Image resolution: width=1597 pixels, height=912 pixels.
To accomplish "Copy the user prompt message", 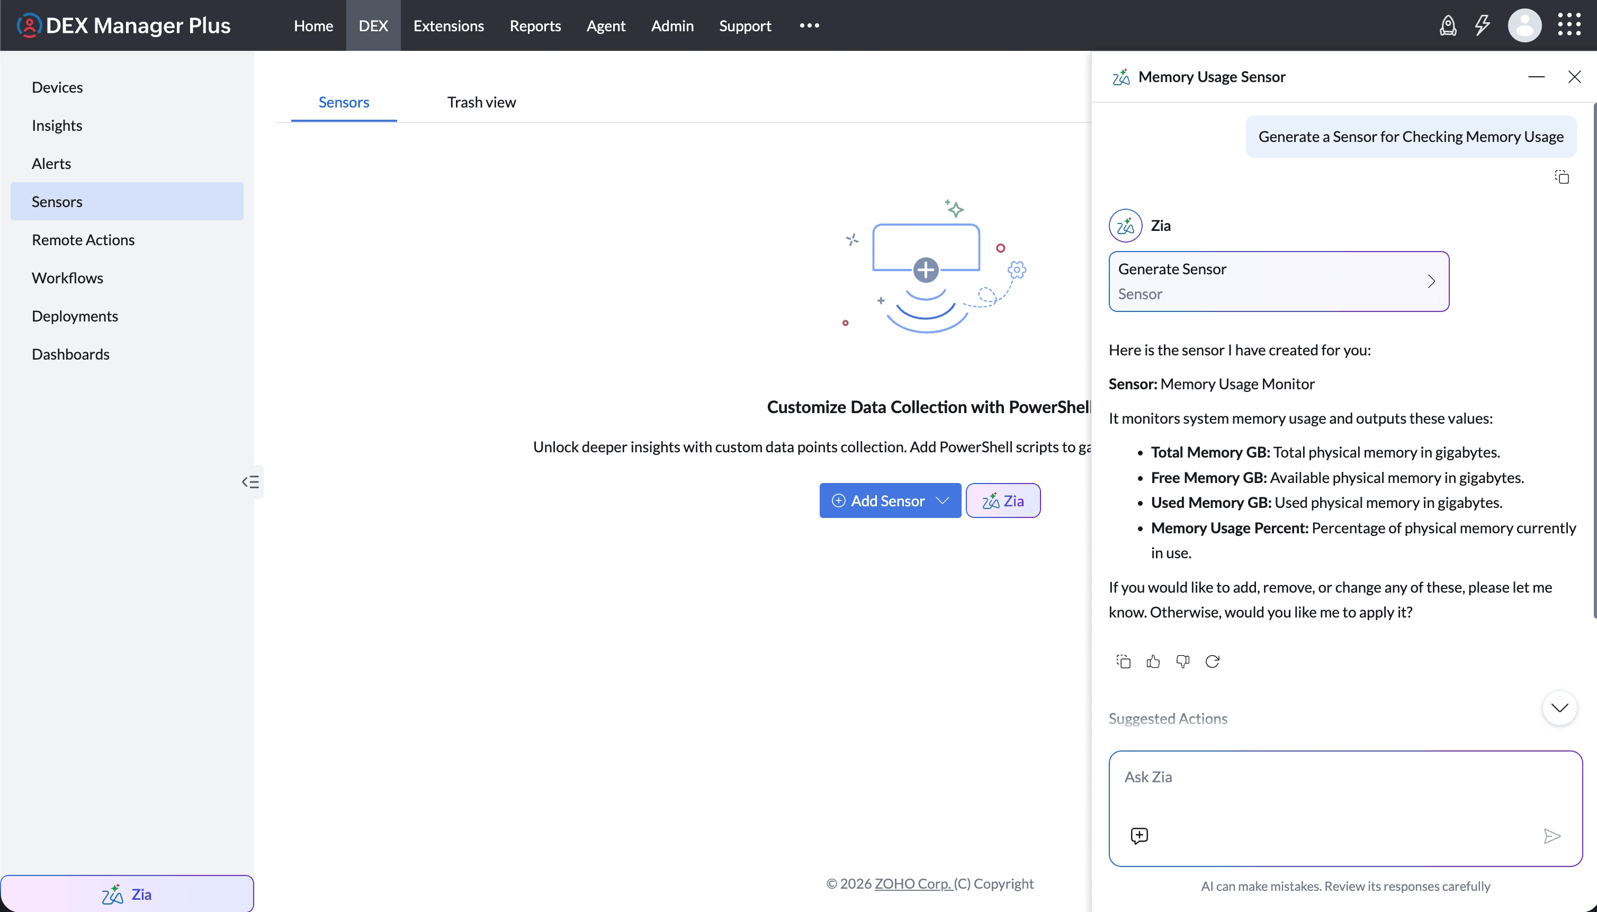I will point(1562,177).
